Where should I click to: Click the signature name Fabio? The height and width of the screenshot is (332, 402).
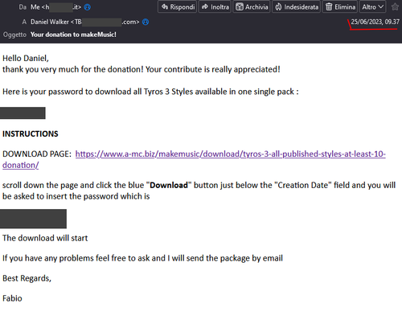coord(12,298)
